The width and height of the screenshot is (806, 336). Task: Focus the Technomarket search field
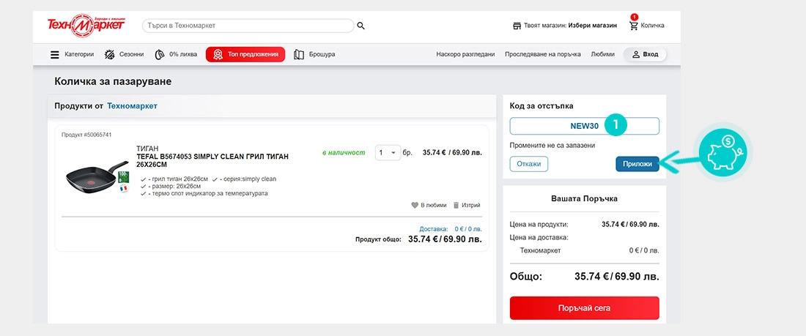248,26
